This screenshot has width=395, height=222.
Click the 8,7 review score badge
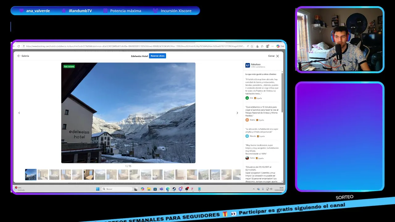coord(247,65)
